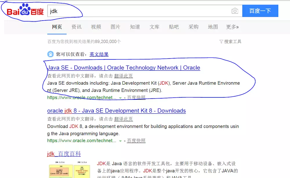Click the 'JDK是 Java 语言的软件开发工具包' text

tap(133, 164)
